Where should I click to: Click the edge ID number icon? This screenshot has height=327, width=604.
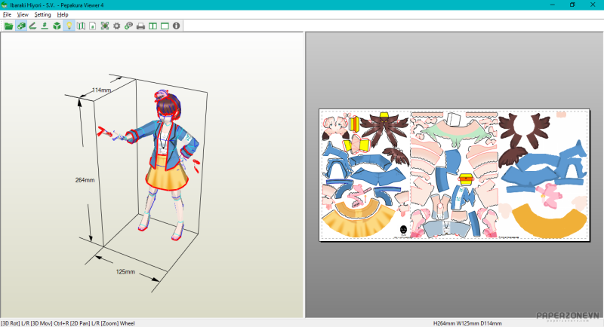[45, 26]
